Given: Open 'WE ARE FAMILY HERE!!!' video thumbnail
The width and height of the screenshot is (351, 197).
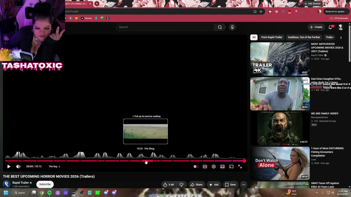Looking at the screenshot, I should tap(280, 129).
